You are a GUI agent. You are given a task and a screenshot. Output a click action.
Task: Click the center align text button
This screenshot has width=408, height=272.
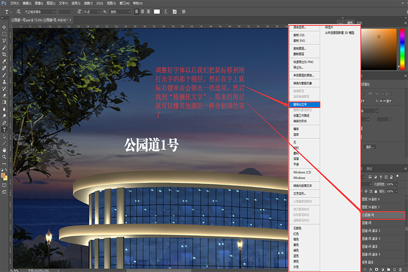(143, 11)
